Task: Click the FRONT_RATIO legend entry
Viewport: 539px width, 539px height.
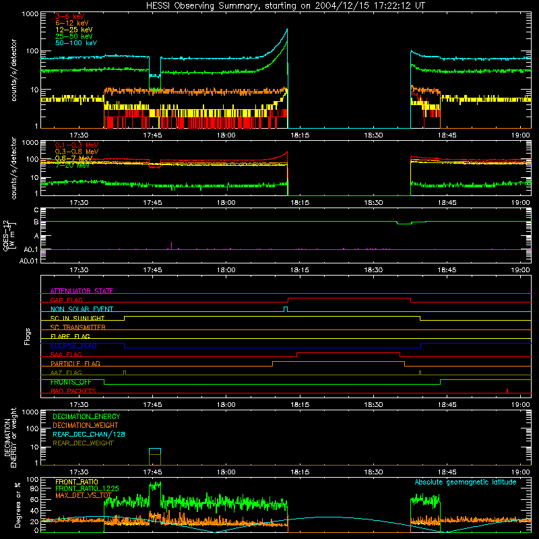Action: coord(77,482)
